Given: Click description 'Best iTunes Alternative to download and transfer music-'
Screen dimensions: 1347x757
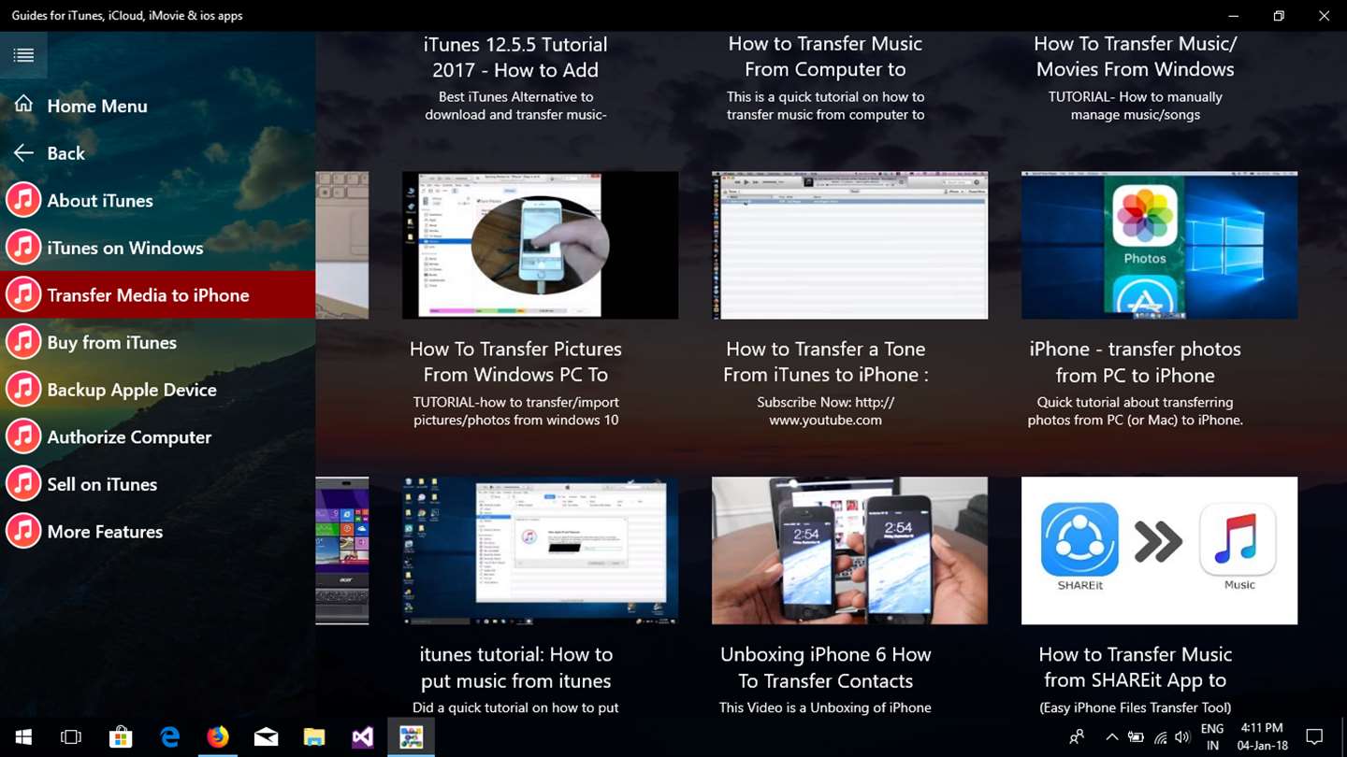Looking at the screenshot, I should click(x=515, y=106).
